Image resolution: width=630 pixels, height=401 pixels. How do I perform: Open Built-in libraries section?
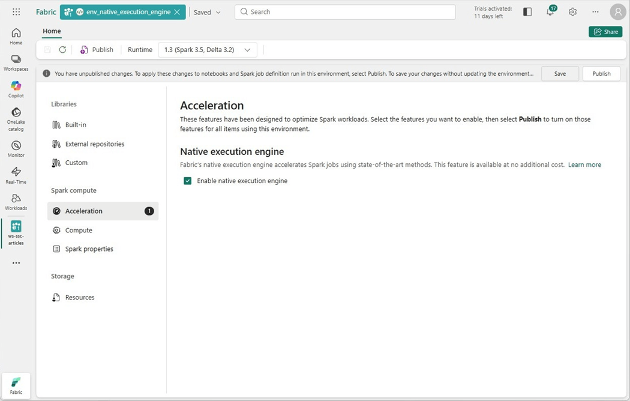(103, 124)
